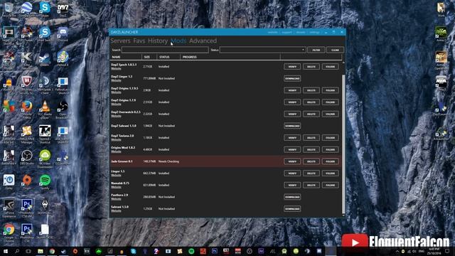This screenshot has width=455, height=256.
Task: Click the Clear button
Action: (x=335, y=50)
